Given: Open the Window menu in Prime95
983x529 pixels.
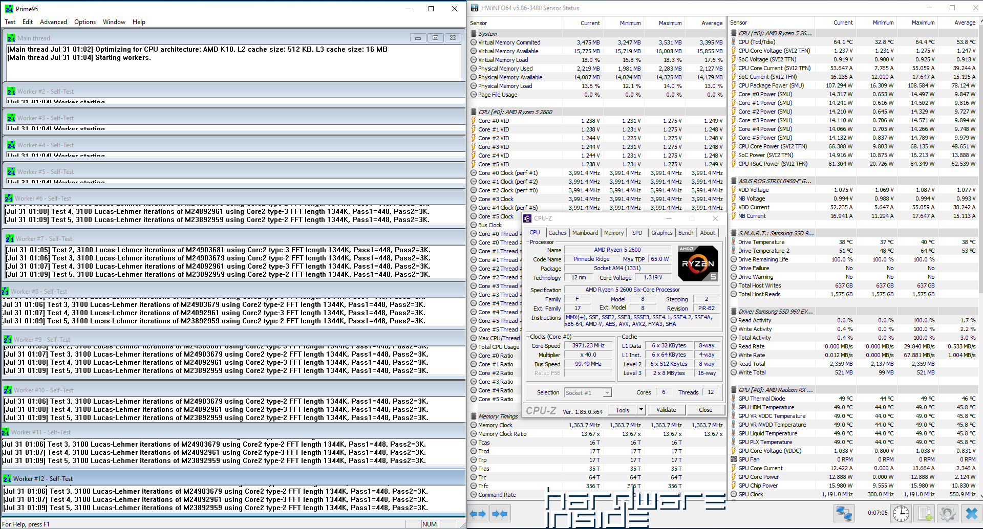Looking at the screenshot, I should click(x=114, y=22).
